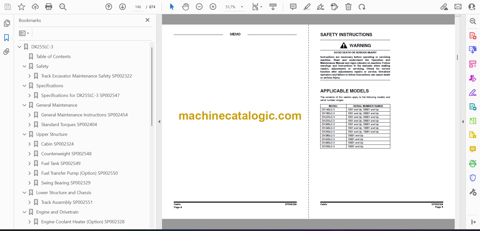This screenshot has height=231, width=480.
Task: Open Table of Contents bookmark
Action: click(x=53, y=57)
